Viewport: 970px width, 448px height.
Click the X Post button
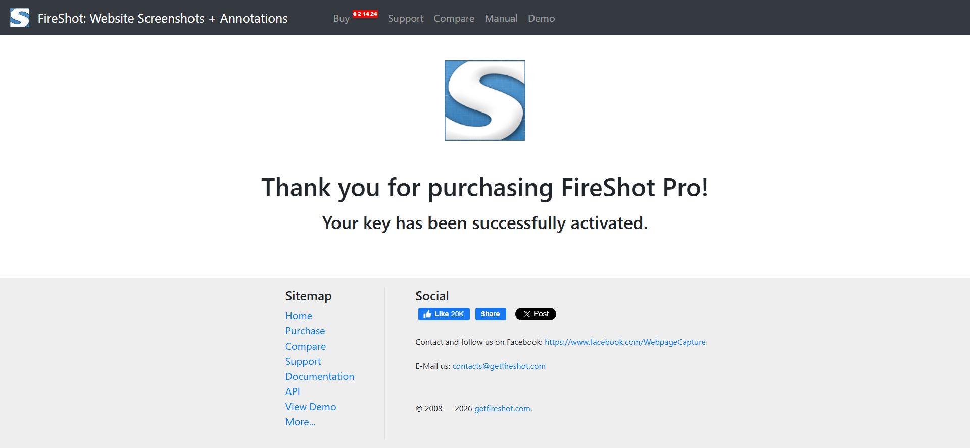coord(536,314)
